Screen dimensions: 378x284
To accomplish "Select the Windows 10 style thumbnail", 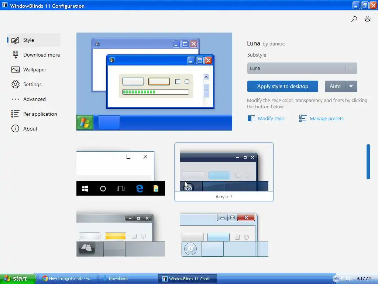I will (121, 173).
